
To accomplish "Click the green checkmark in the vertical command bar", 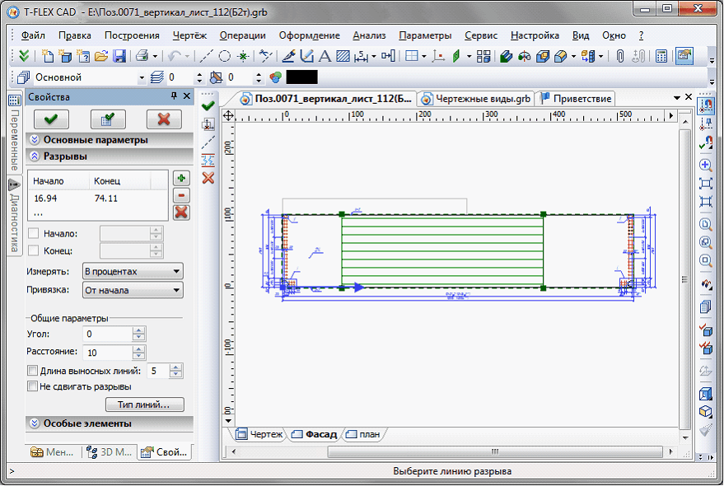I will [x=208, y=106].
